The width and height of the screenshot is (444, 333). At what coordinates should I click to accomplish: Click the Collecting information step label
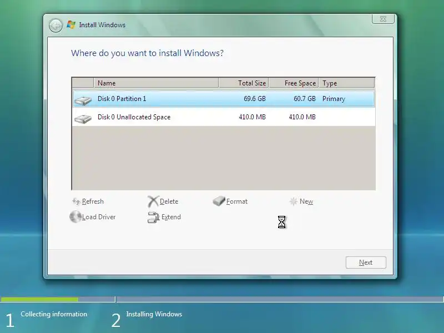point(54,314)
